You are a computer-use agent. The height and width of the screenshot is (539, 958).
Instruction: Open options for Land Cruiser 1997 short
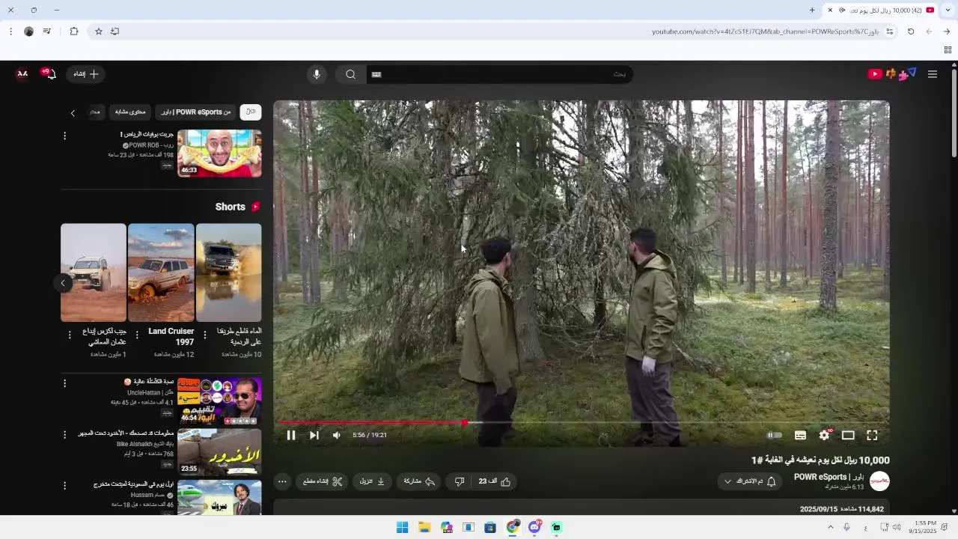pyautogui.click(x=137, y=335)
